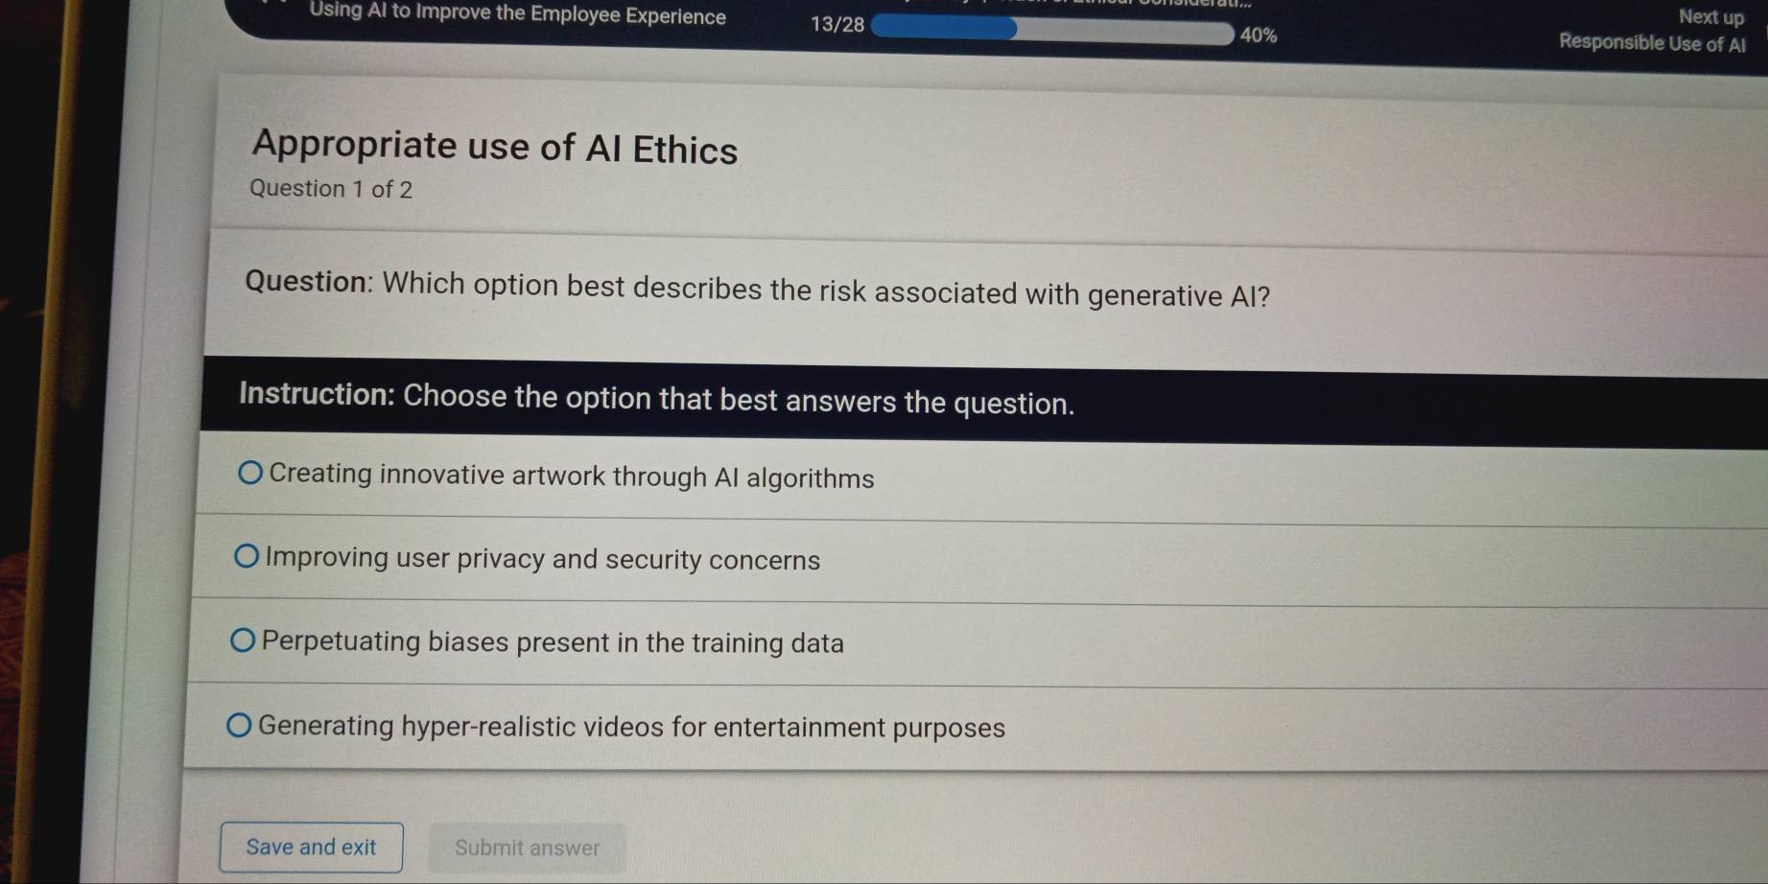The width and height of the screenshot is (1768, 884).
Task: Click the answer row for biases in training data
Action: [863, 643]
